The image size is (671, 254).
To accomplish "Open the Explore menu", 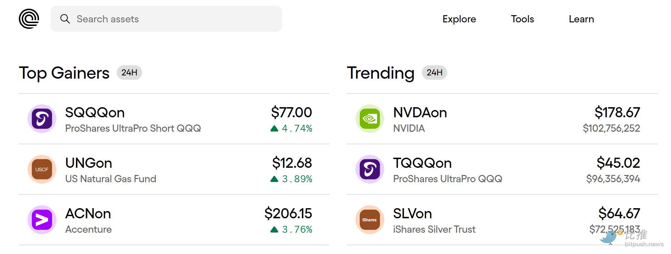I will 459,19.
